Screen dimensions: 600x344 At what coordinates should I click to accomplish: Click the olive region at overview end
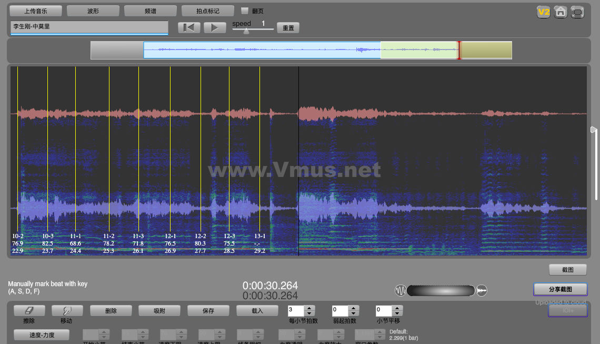(x=486, y=50)
